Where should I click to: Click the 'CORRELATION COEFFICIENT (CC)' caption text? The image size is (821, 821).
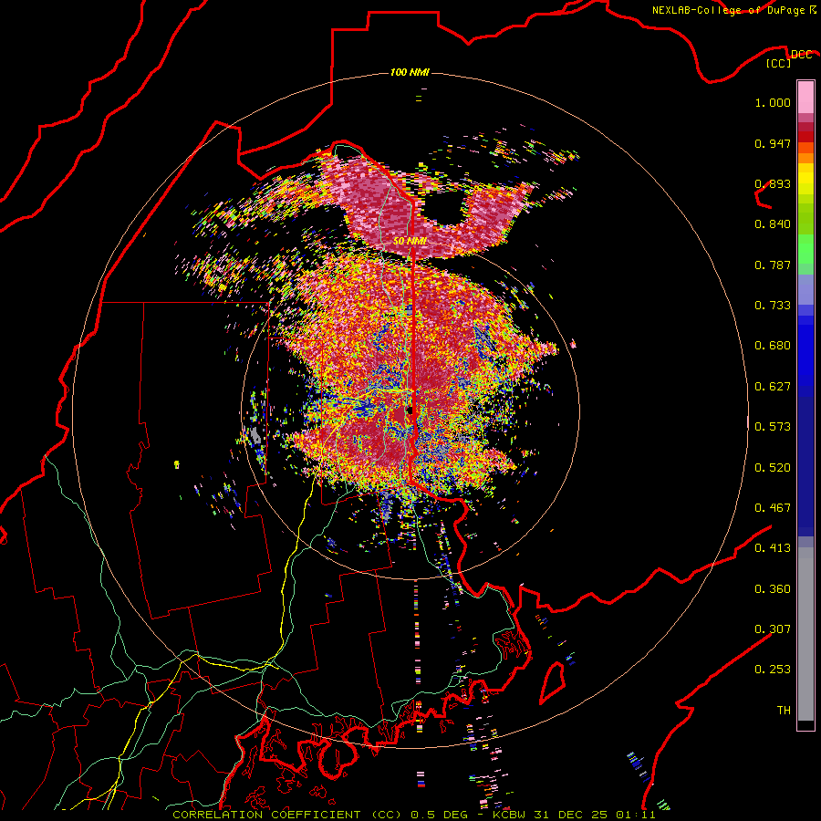pos(287,815)
